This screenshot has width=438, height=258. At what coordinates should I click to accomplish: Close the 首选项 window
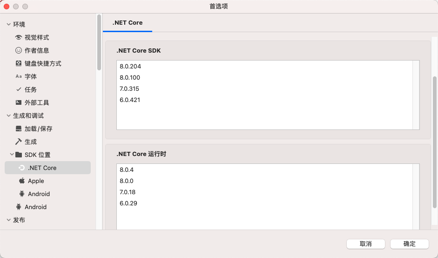pyautogui.click(x=7, y=7)
